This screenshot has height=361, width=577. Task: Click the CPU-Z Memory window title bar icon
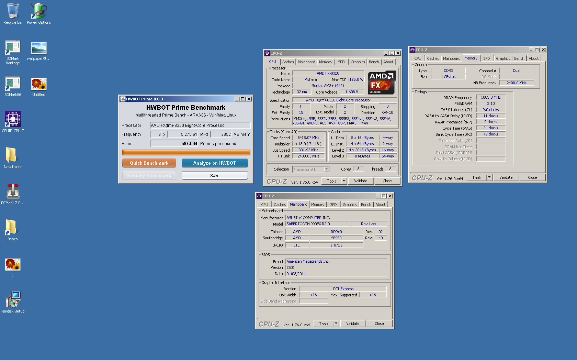(x=412, y=50)
